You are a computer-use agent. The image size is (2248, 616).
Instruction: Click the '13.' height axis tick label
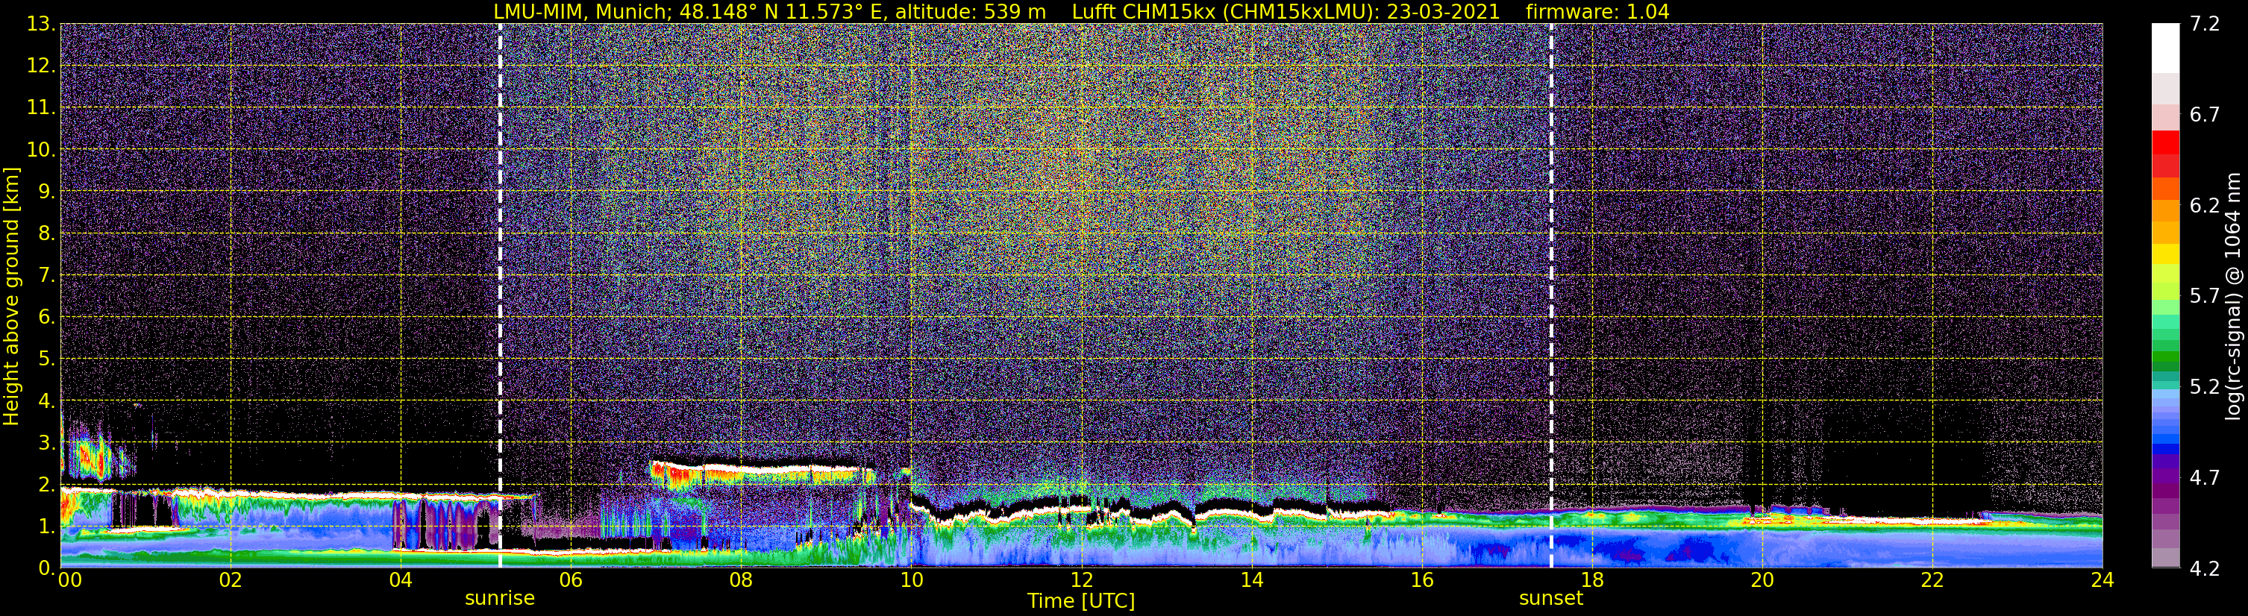(41, 24)
